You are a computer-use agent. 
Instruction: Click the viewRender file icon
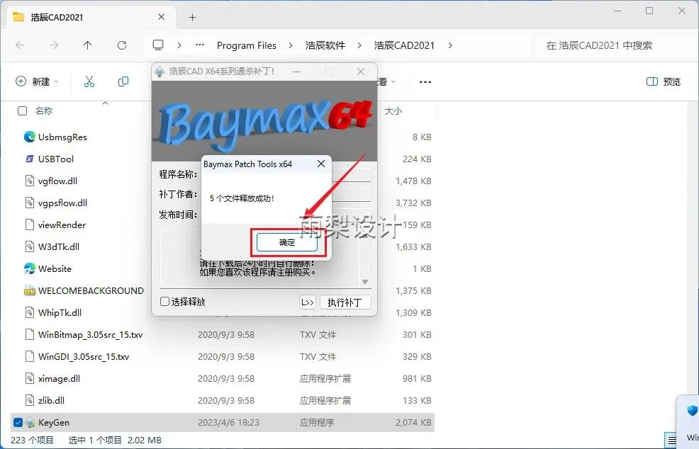click(30, 224)
